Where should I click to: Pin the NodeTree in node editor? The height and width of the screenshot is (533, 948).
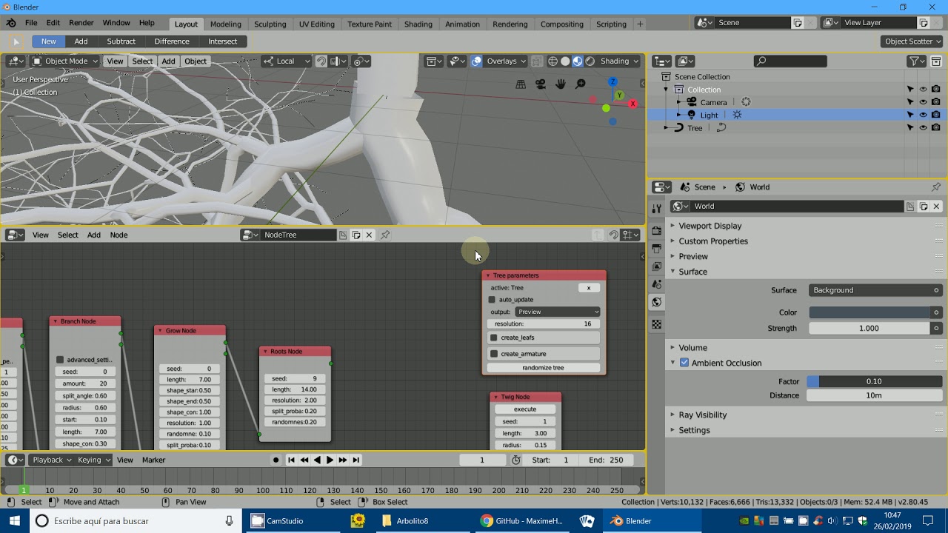[x=385, y=235]
